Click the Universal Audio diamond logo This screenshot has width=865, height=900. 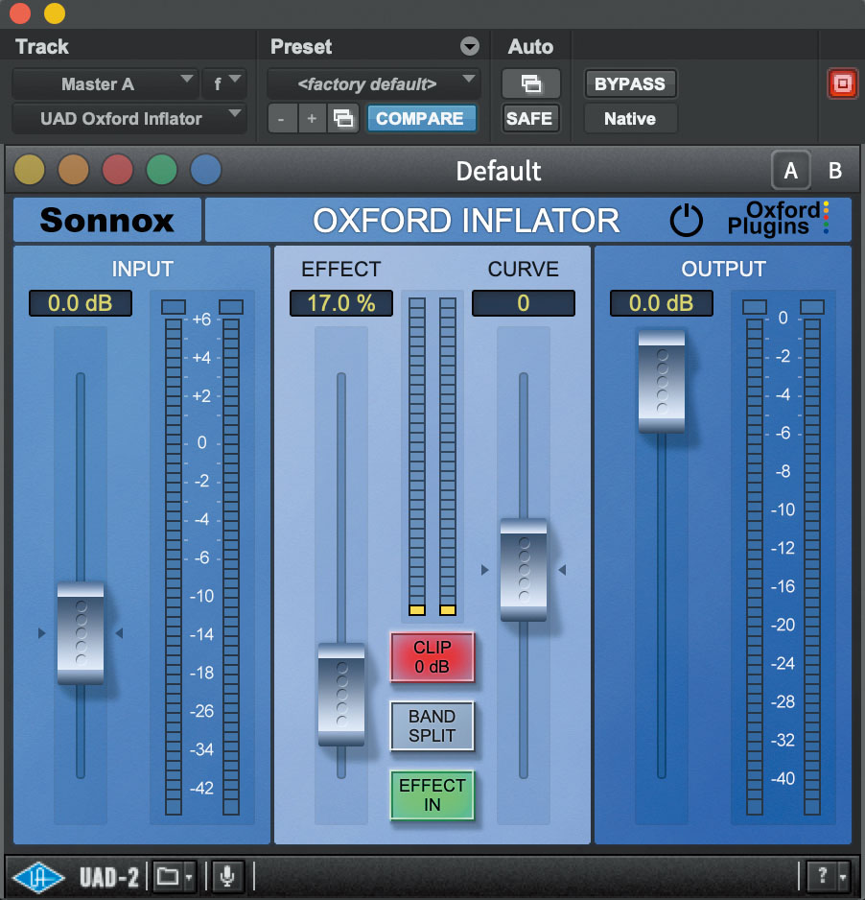click(37, 877)
